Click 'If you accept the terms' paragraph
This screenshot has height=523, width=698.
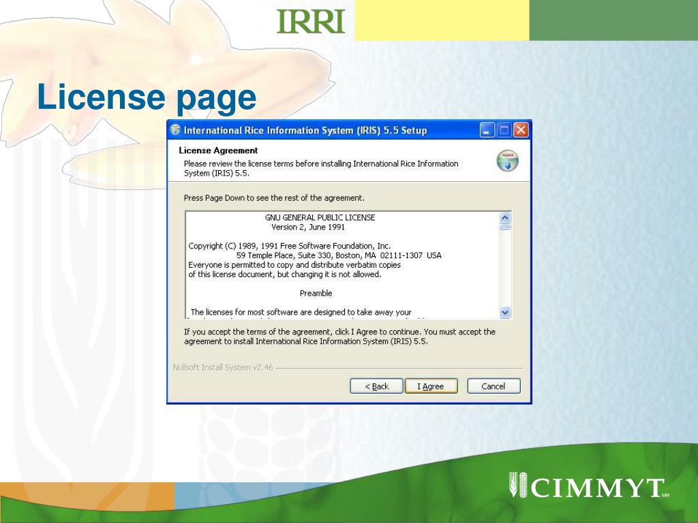coord(339,336)
